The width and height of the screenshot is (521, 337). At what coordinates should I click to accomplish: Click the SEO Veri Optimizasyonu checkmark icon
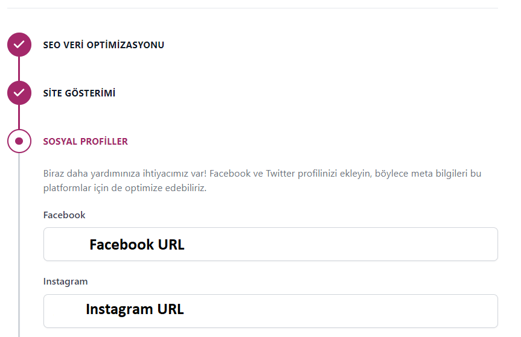point(19,45)
